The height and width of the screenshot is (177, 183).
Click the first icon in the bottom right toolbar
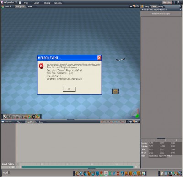click(x=161, y=173)
